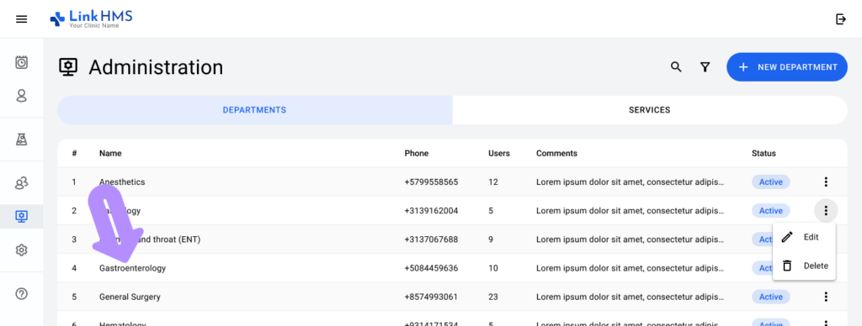Choose Edit from the context menu
Image resolution: width=862 pixels, height=326 pixels.
(804, 237)
